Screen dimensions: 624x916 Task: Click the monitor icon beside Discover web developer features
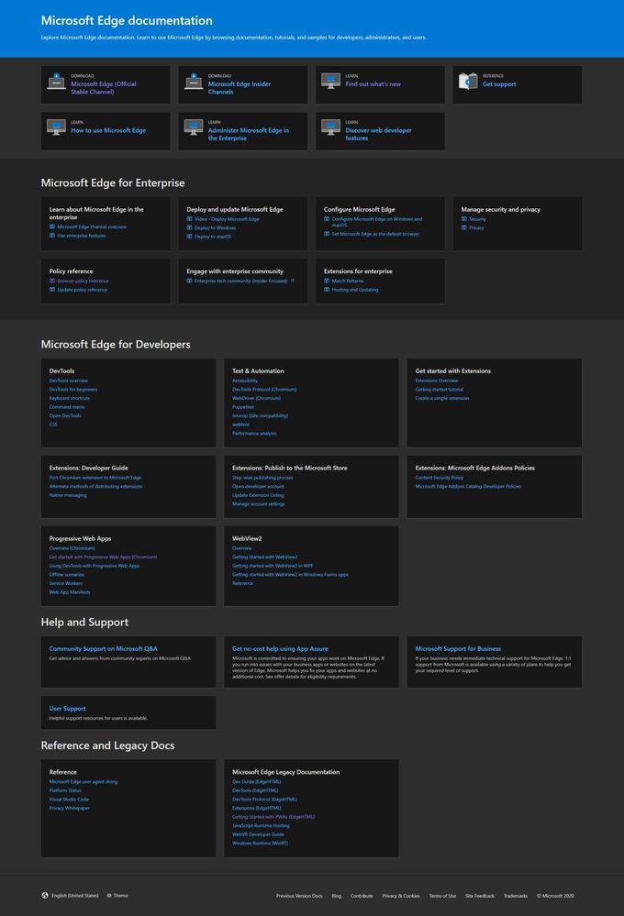point(331,127)
